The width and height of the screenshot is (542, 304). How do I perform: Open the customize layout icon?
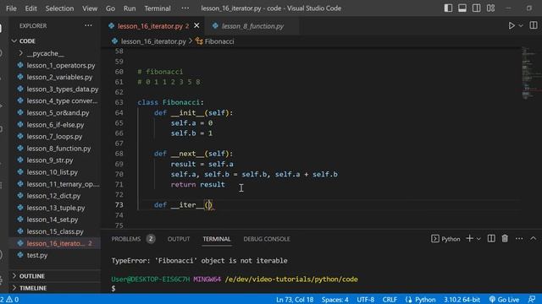490,8
